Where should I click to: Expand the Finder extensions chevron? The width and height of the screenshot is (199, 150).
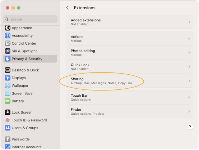click(x=189, y=112)
